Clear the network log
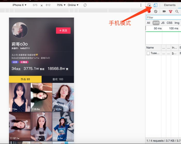181x144 pixels. coord(156,11)
